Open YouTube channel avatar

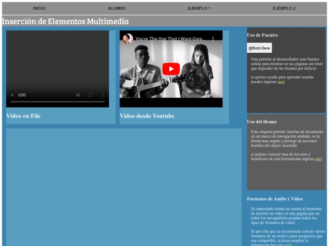[128, 39]
